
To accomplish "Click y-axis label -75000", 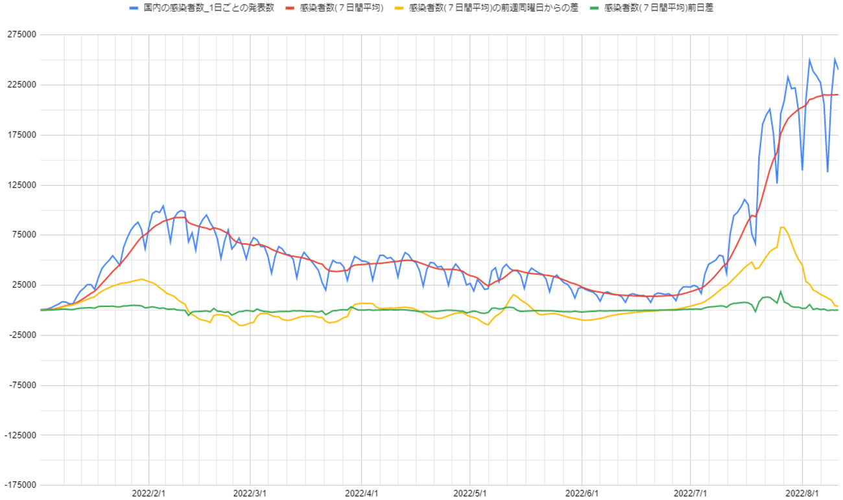I will coord(22,385).
